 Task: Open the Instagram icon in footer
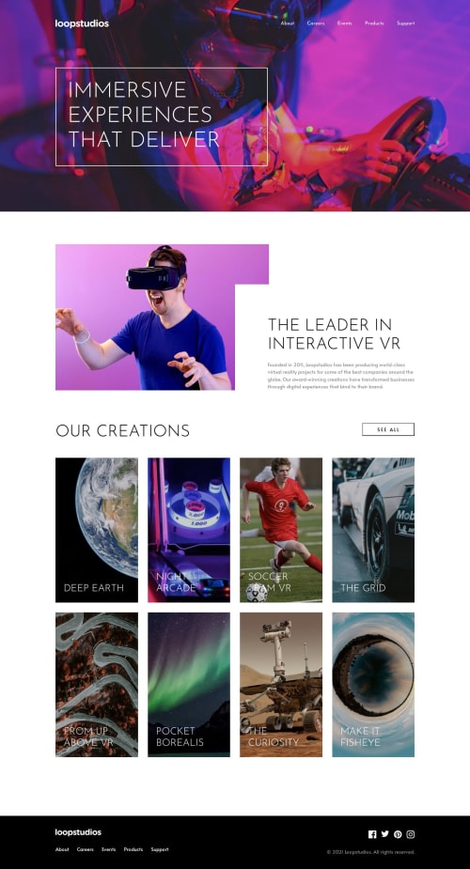411,834
